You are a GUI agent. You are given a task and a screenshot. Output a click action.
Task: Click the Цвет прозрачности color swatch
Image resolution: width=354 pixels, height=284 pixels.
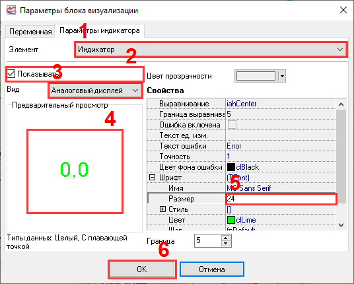pos(256,76)
